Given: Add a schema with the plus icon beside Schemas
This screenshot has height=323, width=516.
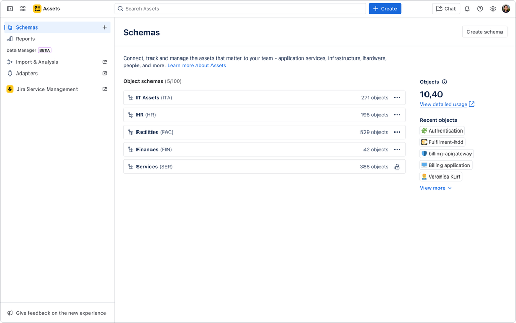Looking at the screenshot, I should (x=104, y=27).
